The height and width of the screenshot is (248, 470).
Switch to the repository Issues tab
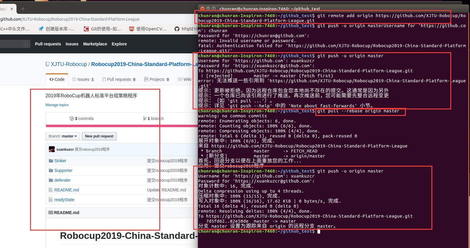pyautogui.click(x=83, y=79)
